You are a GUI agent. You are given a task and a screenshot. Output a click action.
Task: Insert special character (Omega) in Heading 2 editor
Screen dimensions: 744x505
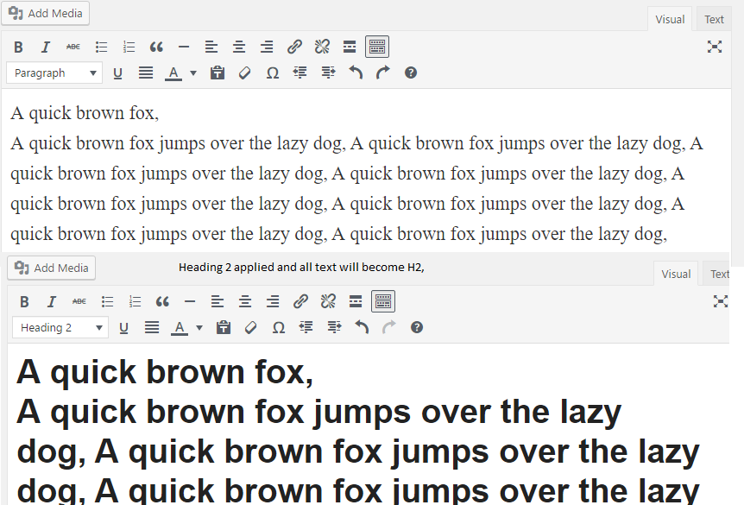(278, 327)
